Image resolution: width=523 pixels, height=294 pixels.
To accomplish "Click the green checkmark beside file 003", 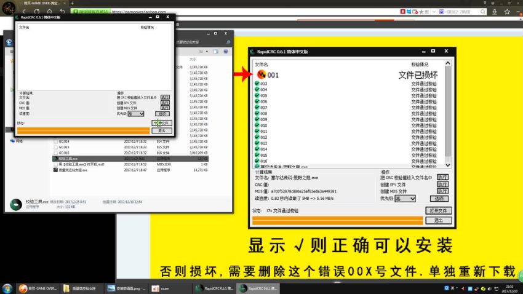I will pos(257,84).
